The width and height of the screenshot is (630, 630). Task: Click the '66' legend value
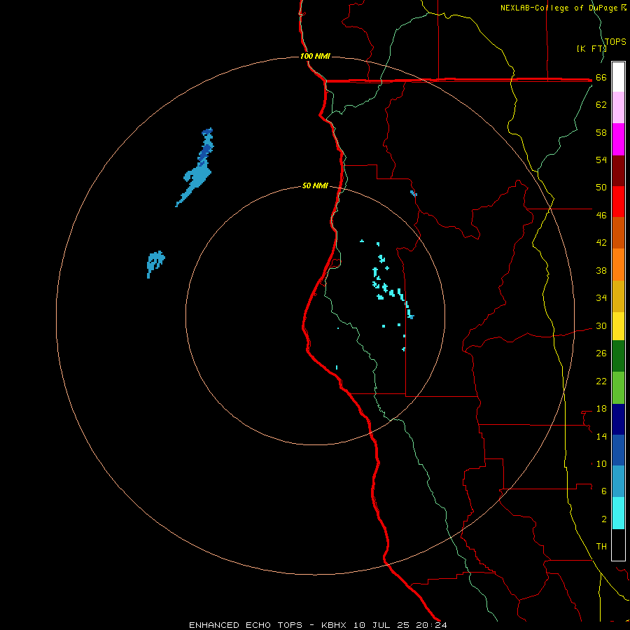point(601,78)
